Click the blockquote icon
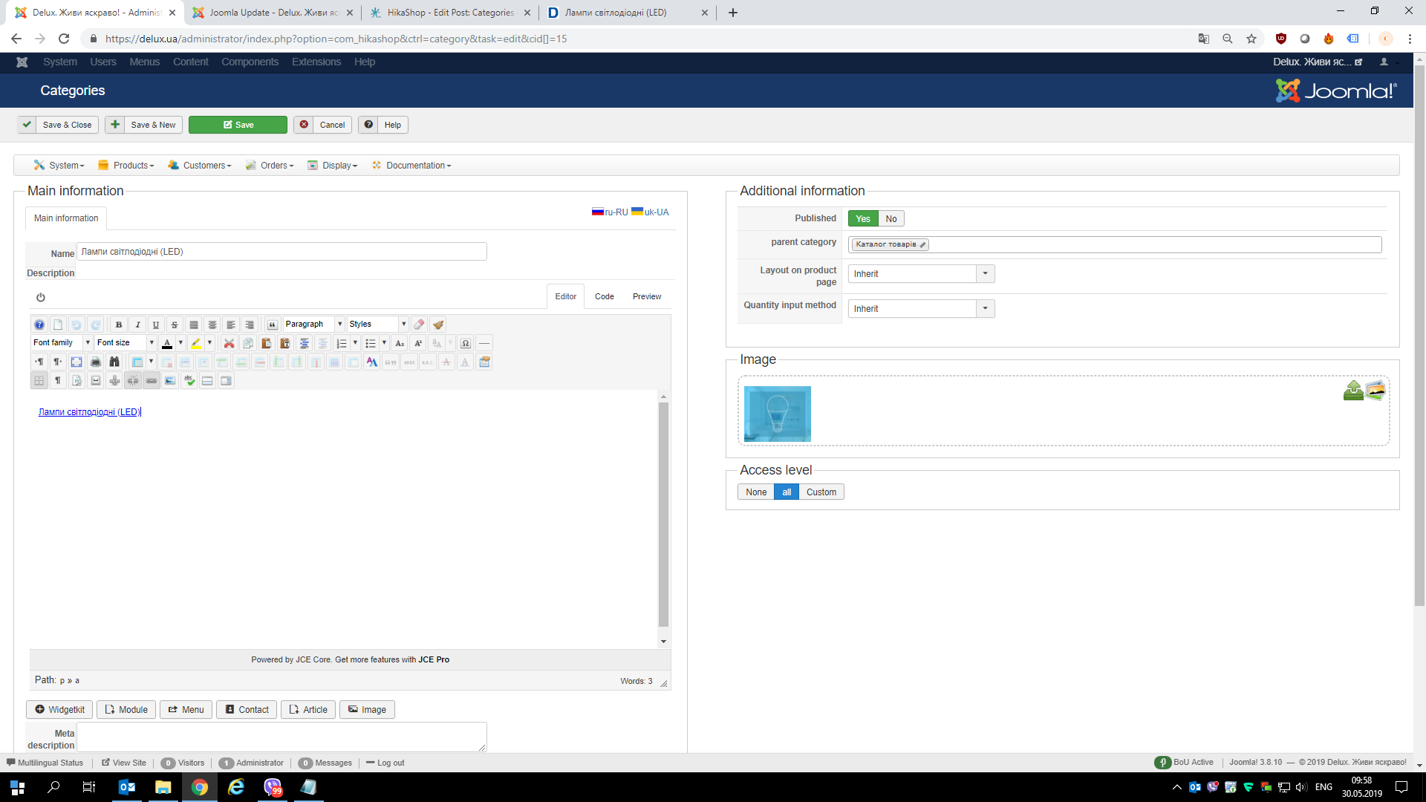Image resolution: width=1426 pixels, height=802 pixels. [x=273, y=325]
